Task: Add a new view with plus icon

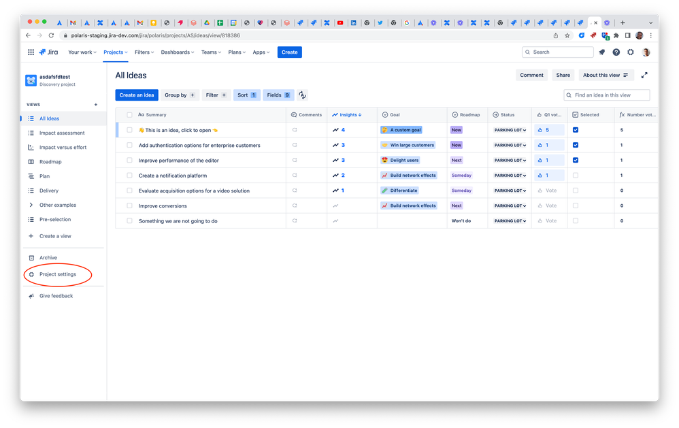Action: coord(96,104)
